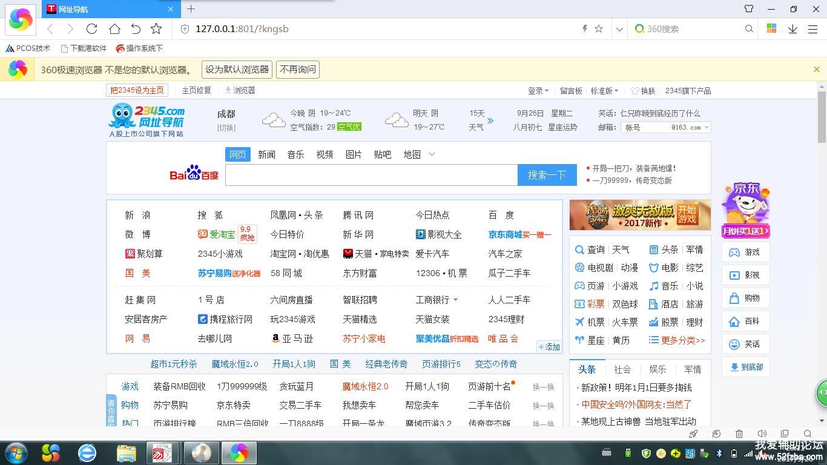Select the 网址导航 browser tab

tap(110, 9)
